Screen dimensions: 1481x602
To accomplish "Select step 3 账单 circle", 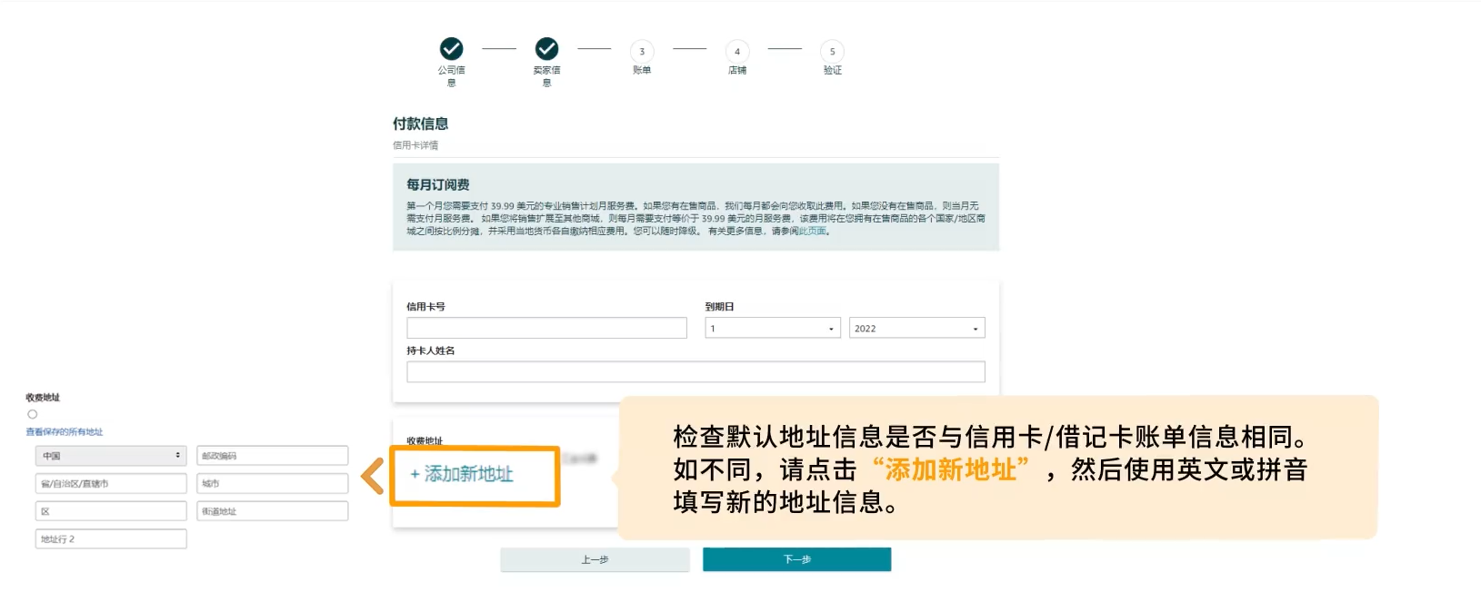I will [642, 52].
